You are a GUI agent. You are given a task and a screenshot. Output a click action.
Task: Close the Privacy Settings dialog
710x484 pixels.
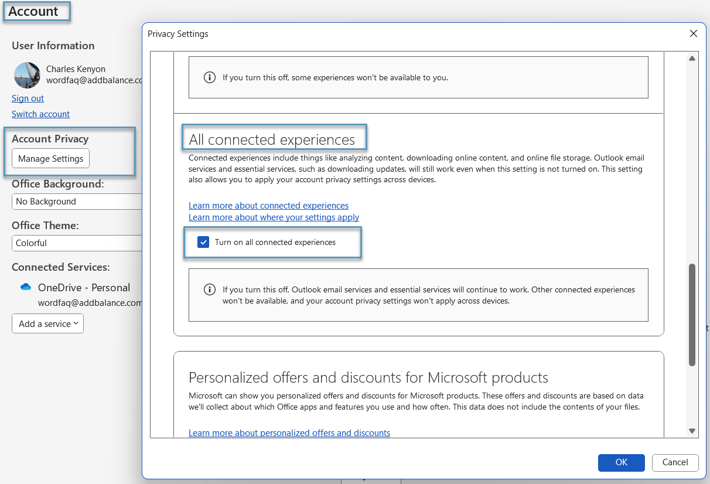[x=694, y=34]
